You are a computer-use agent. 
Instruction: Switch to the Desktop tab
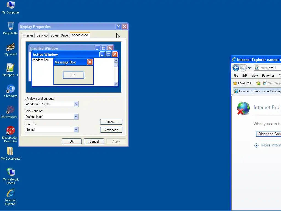(42, 35)
